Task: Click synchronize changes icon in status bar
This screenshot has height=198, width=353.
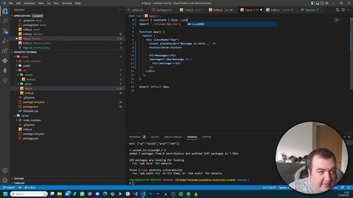Action: pyautogui.click(x=20, y=188)
